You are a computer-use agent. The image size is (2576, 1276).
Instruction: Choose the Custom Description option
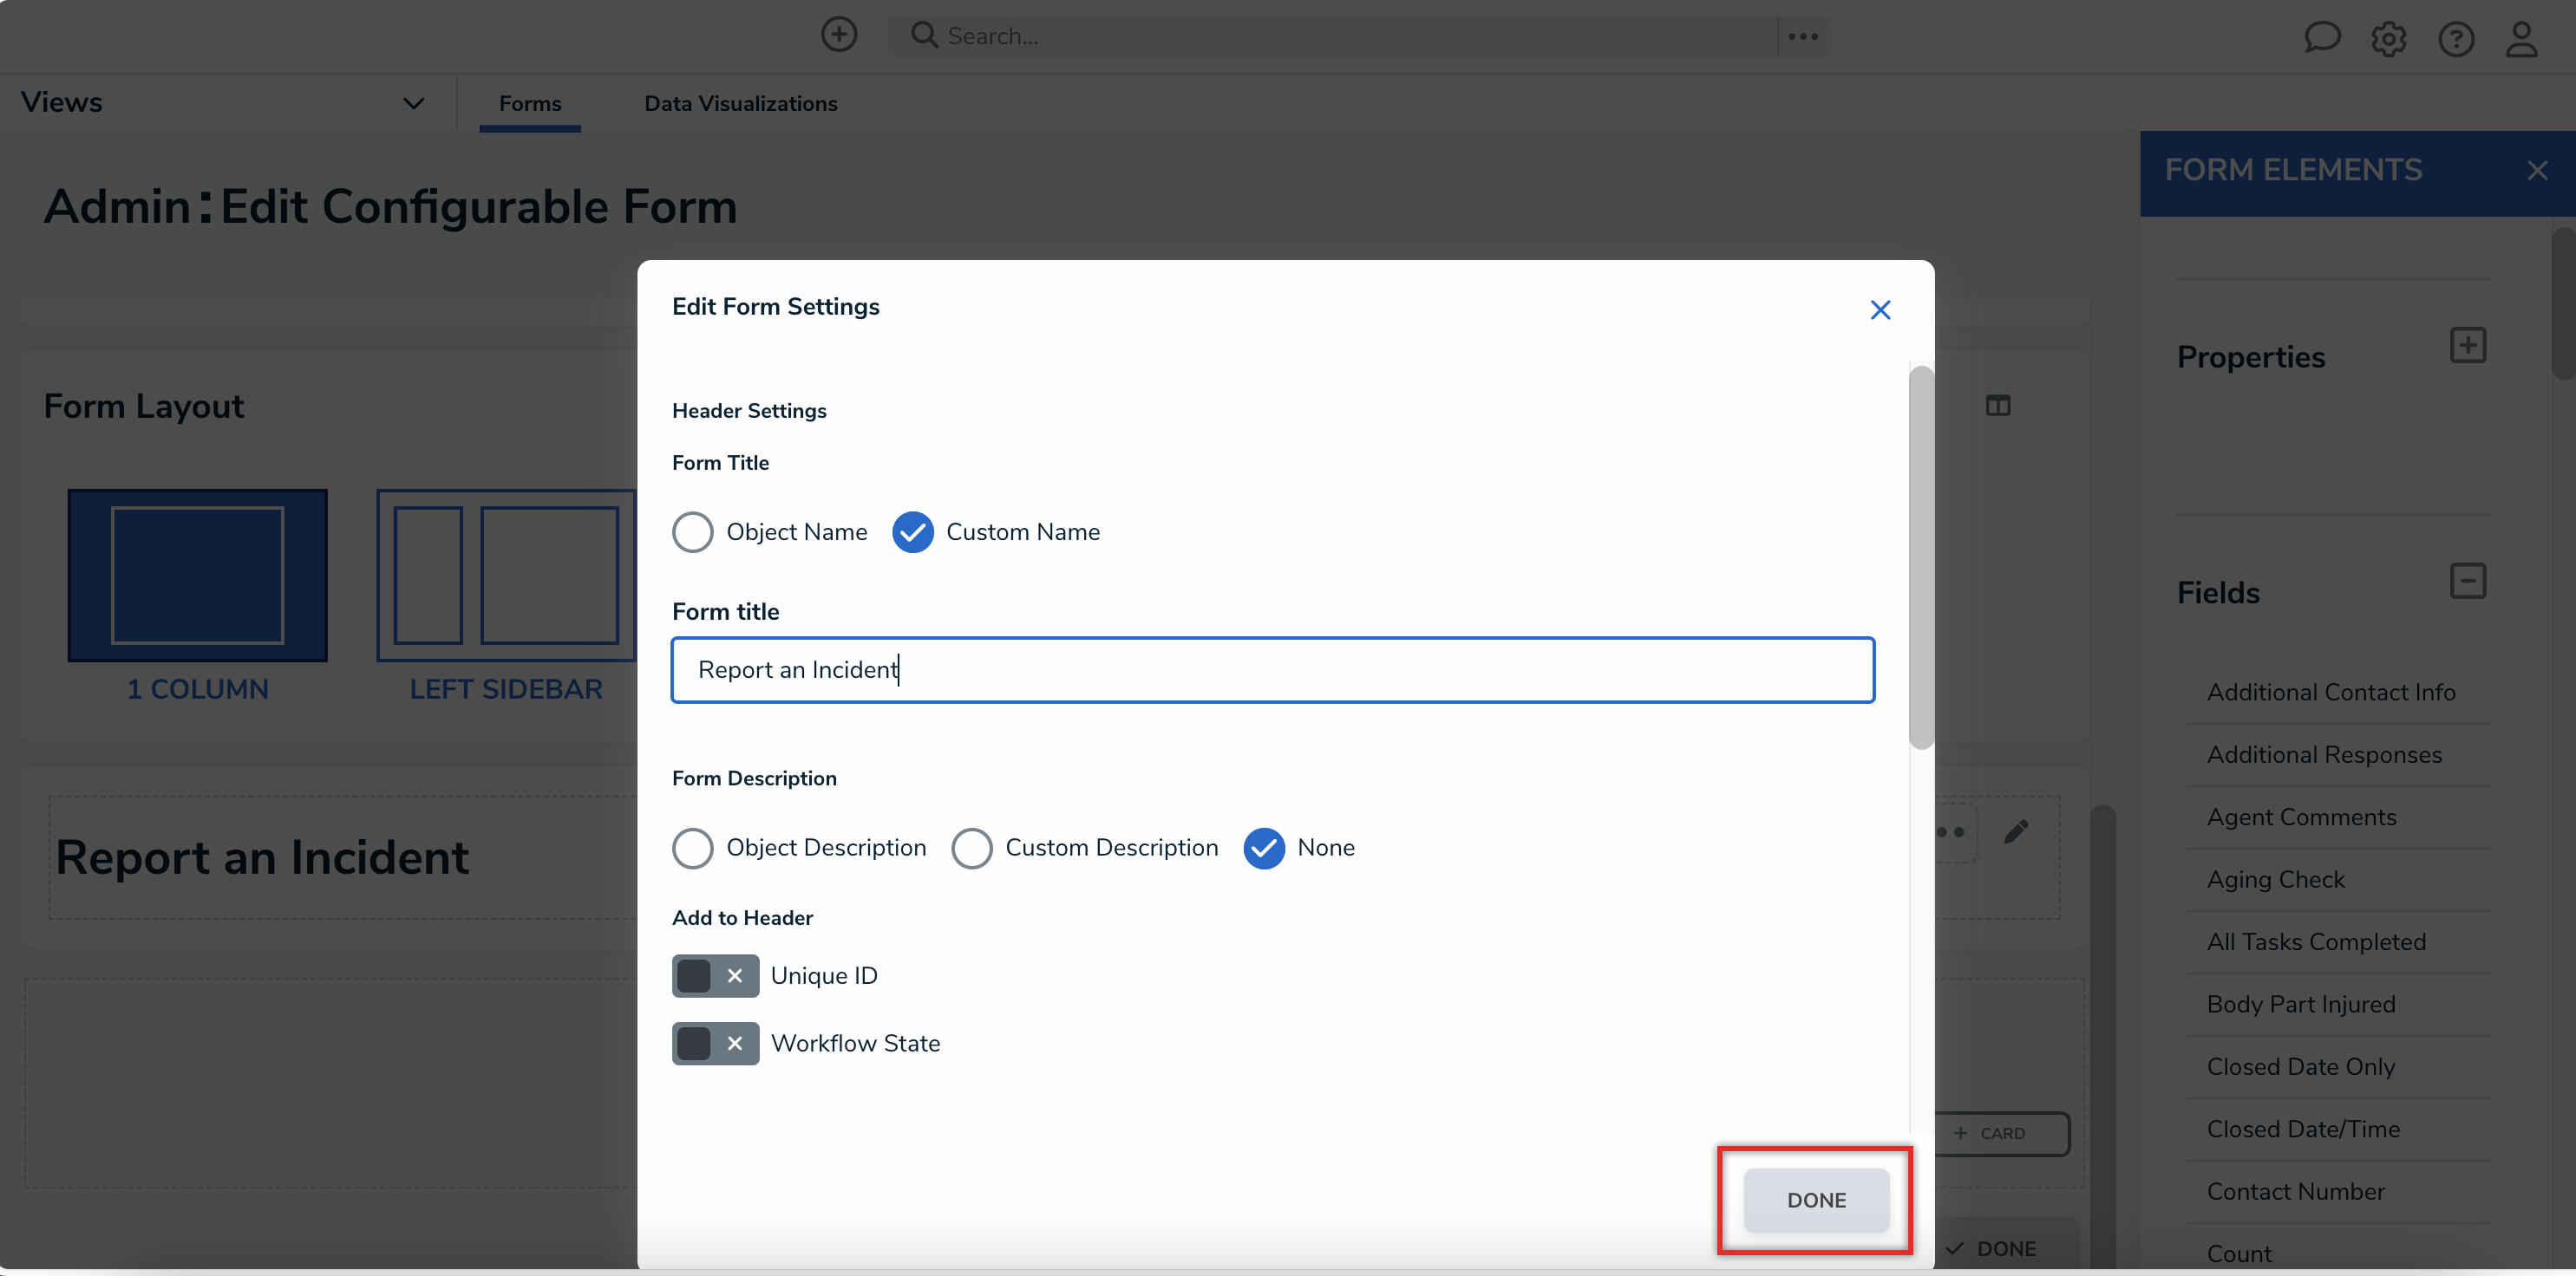coord(971,847)
